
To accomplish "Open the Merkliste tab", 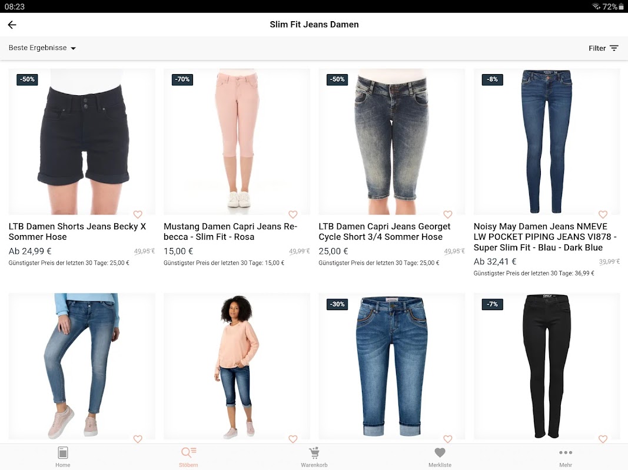I will pyautogui.click(x=440, y=457).
